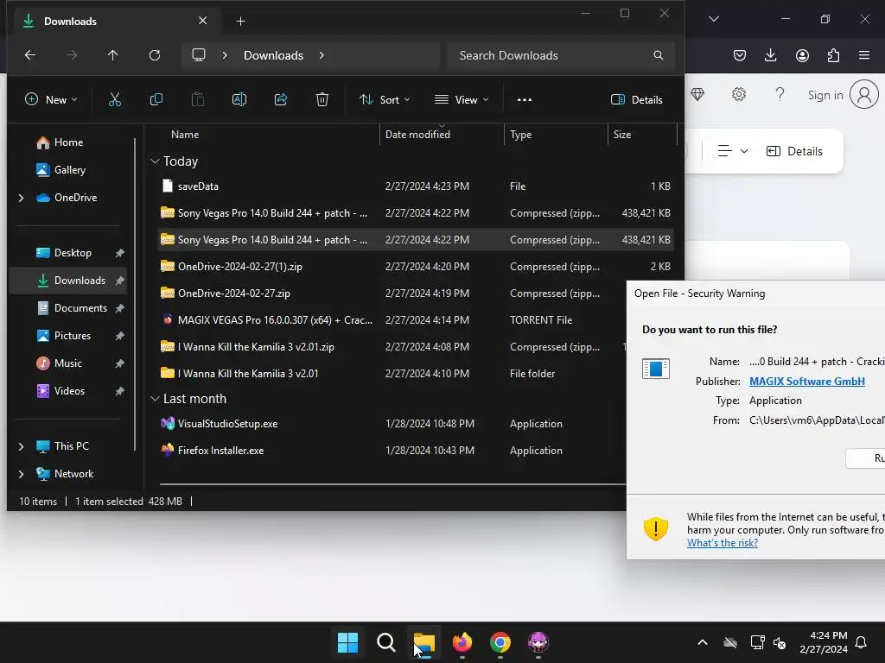Open Google Chrome from the taskbar
Viewport: 885px width, 663px height.
coord(500,642)
